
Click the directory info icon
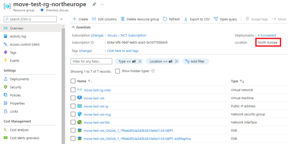42,10
